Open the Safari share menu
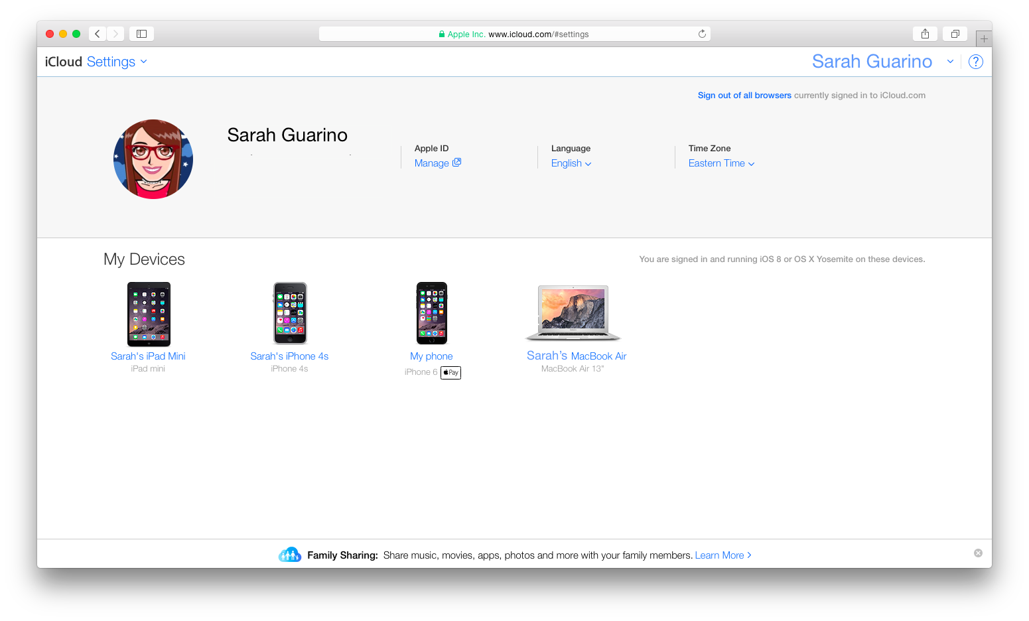This screenshot has height=621, width=1029. pyautogui.click(x=925, y=34)
